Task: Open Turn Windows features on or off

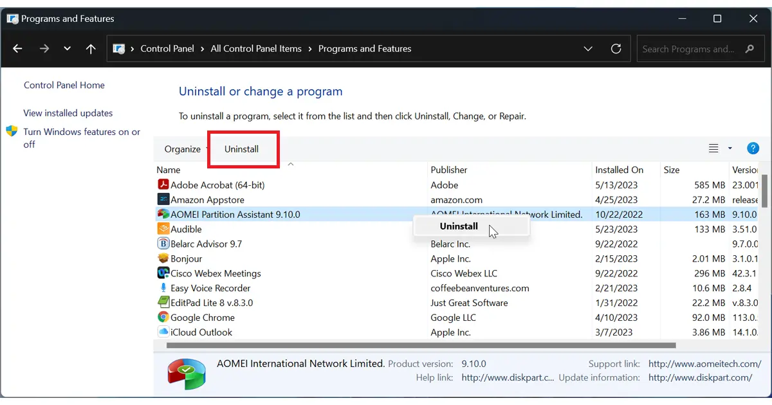Action: tap(82, 138)
